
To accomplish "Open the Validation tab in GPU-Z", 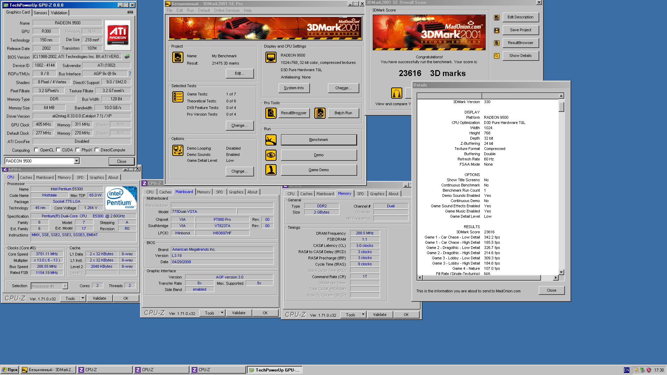I will coord(59,13).
